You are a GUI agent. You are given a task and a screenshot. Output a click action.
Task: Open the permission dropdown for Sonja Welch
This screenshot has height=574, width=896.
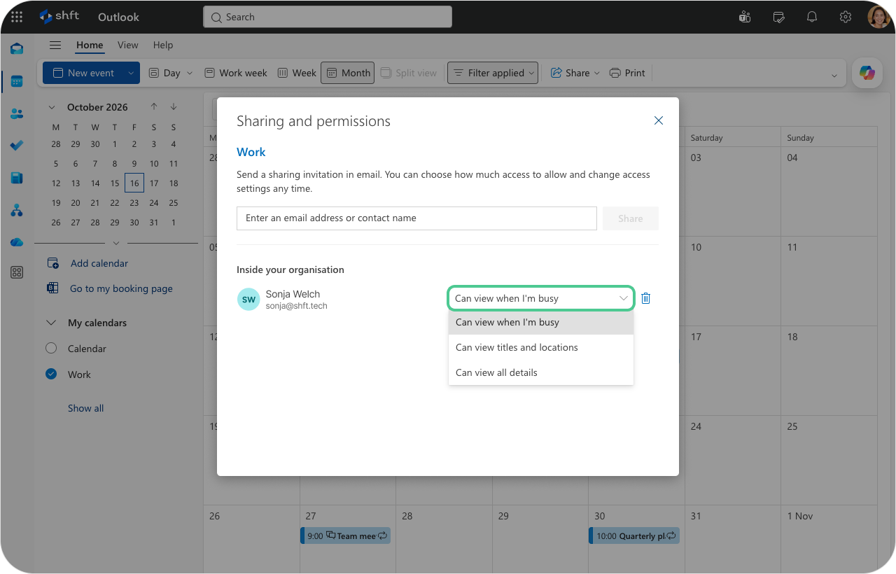point(541,298)
